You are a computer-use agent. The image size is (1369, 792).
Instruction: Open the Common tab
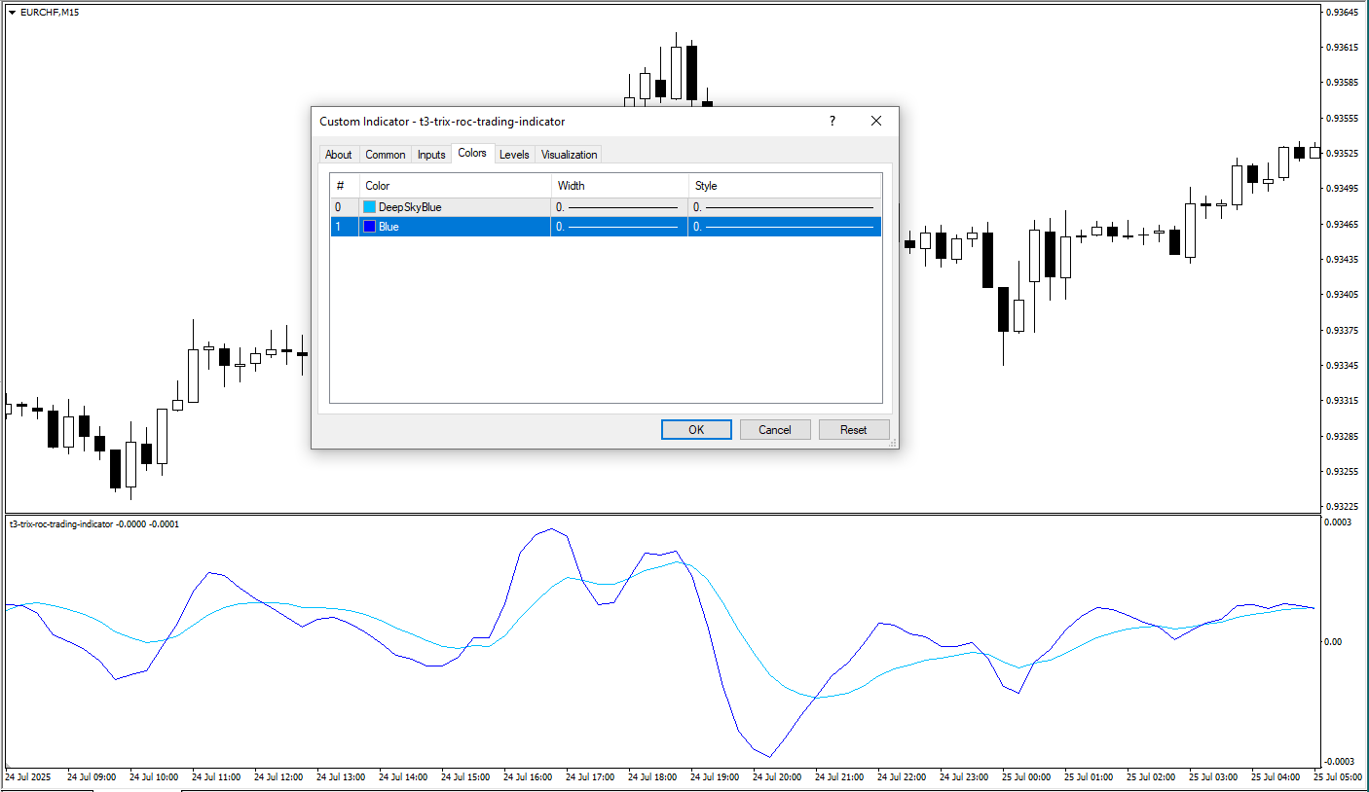386,155
